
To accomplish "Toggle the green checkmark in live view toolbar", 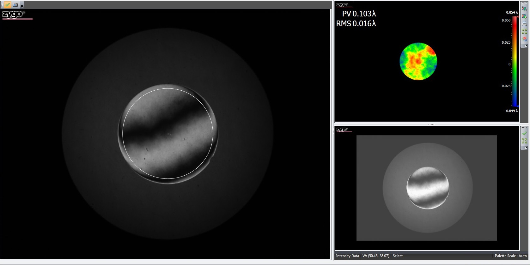I will 8,5.
